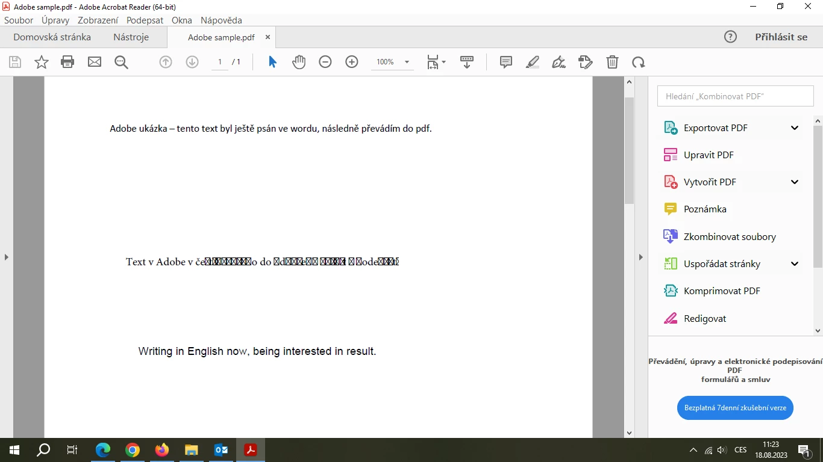Expand Uspořádat stránky options

[x=795, y=263]
